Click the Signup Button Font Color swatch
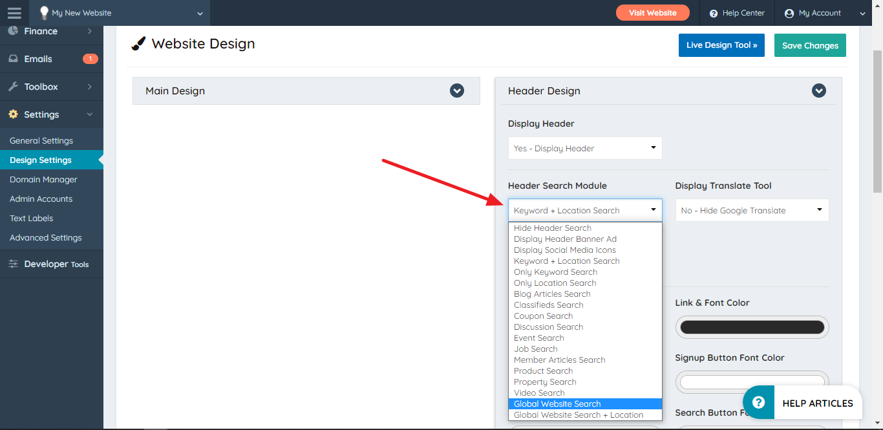The image size is (883, 430). pos(752,382)
